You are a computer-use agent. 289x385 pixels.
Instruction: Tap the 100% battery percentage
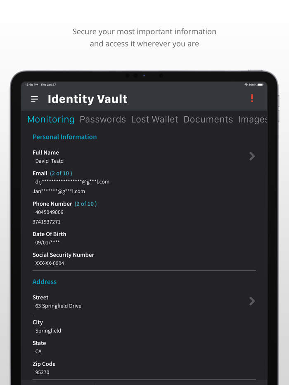[x=253, y=85]
